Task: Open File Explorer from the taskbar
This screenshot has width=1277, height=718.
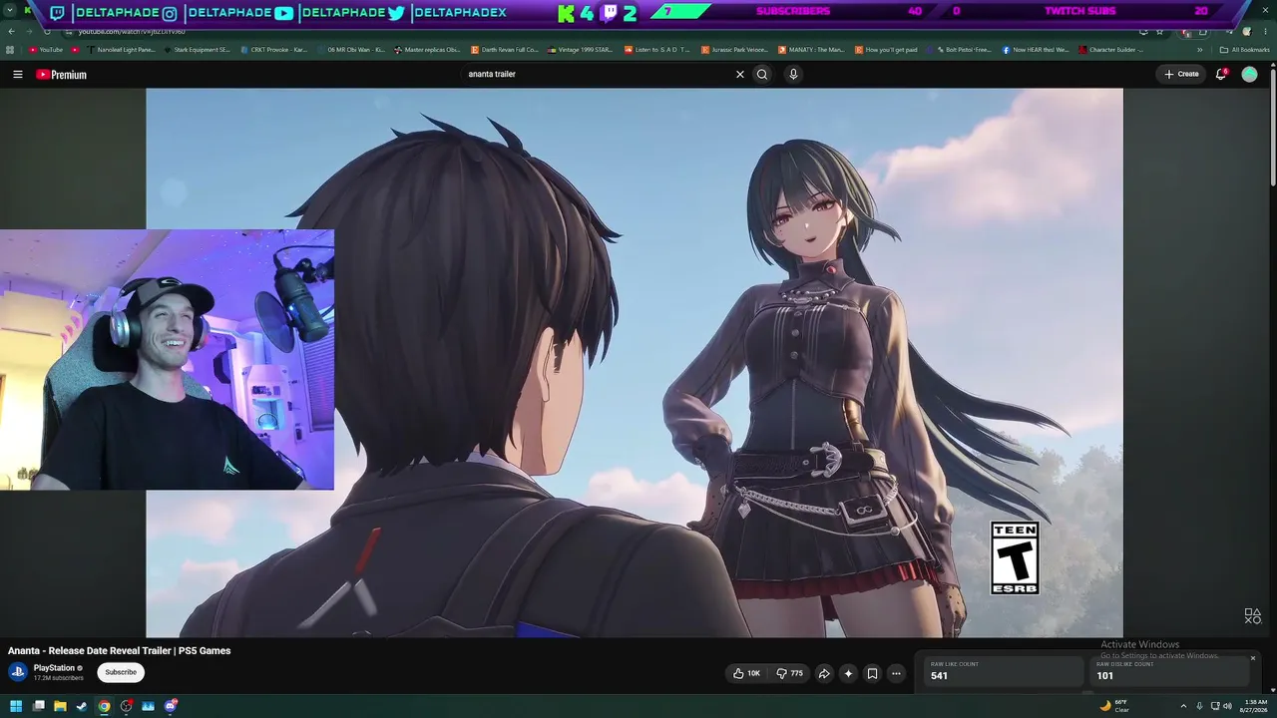Action: [x=60, y=706]
